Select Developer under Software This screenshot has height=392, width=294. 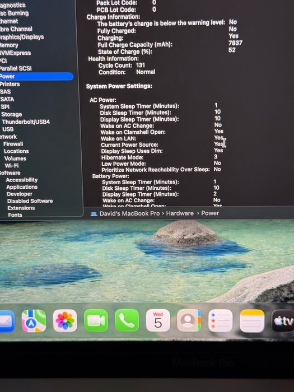20,194
